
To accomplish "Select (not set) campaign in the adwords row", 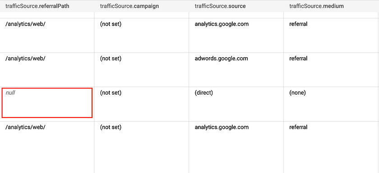I will tap(111, 59).
